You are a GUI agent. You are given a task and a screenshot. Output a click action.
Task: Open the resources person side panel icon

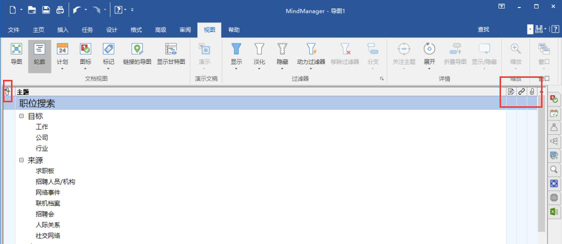click(x=554, y=127)
